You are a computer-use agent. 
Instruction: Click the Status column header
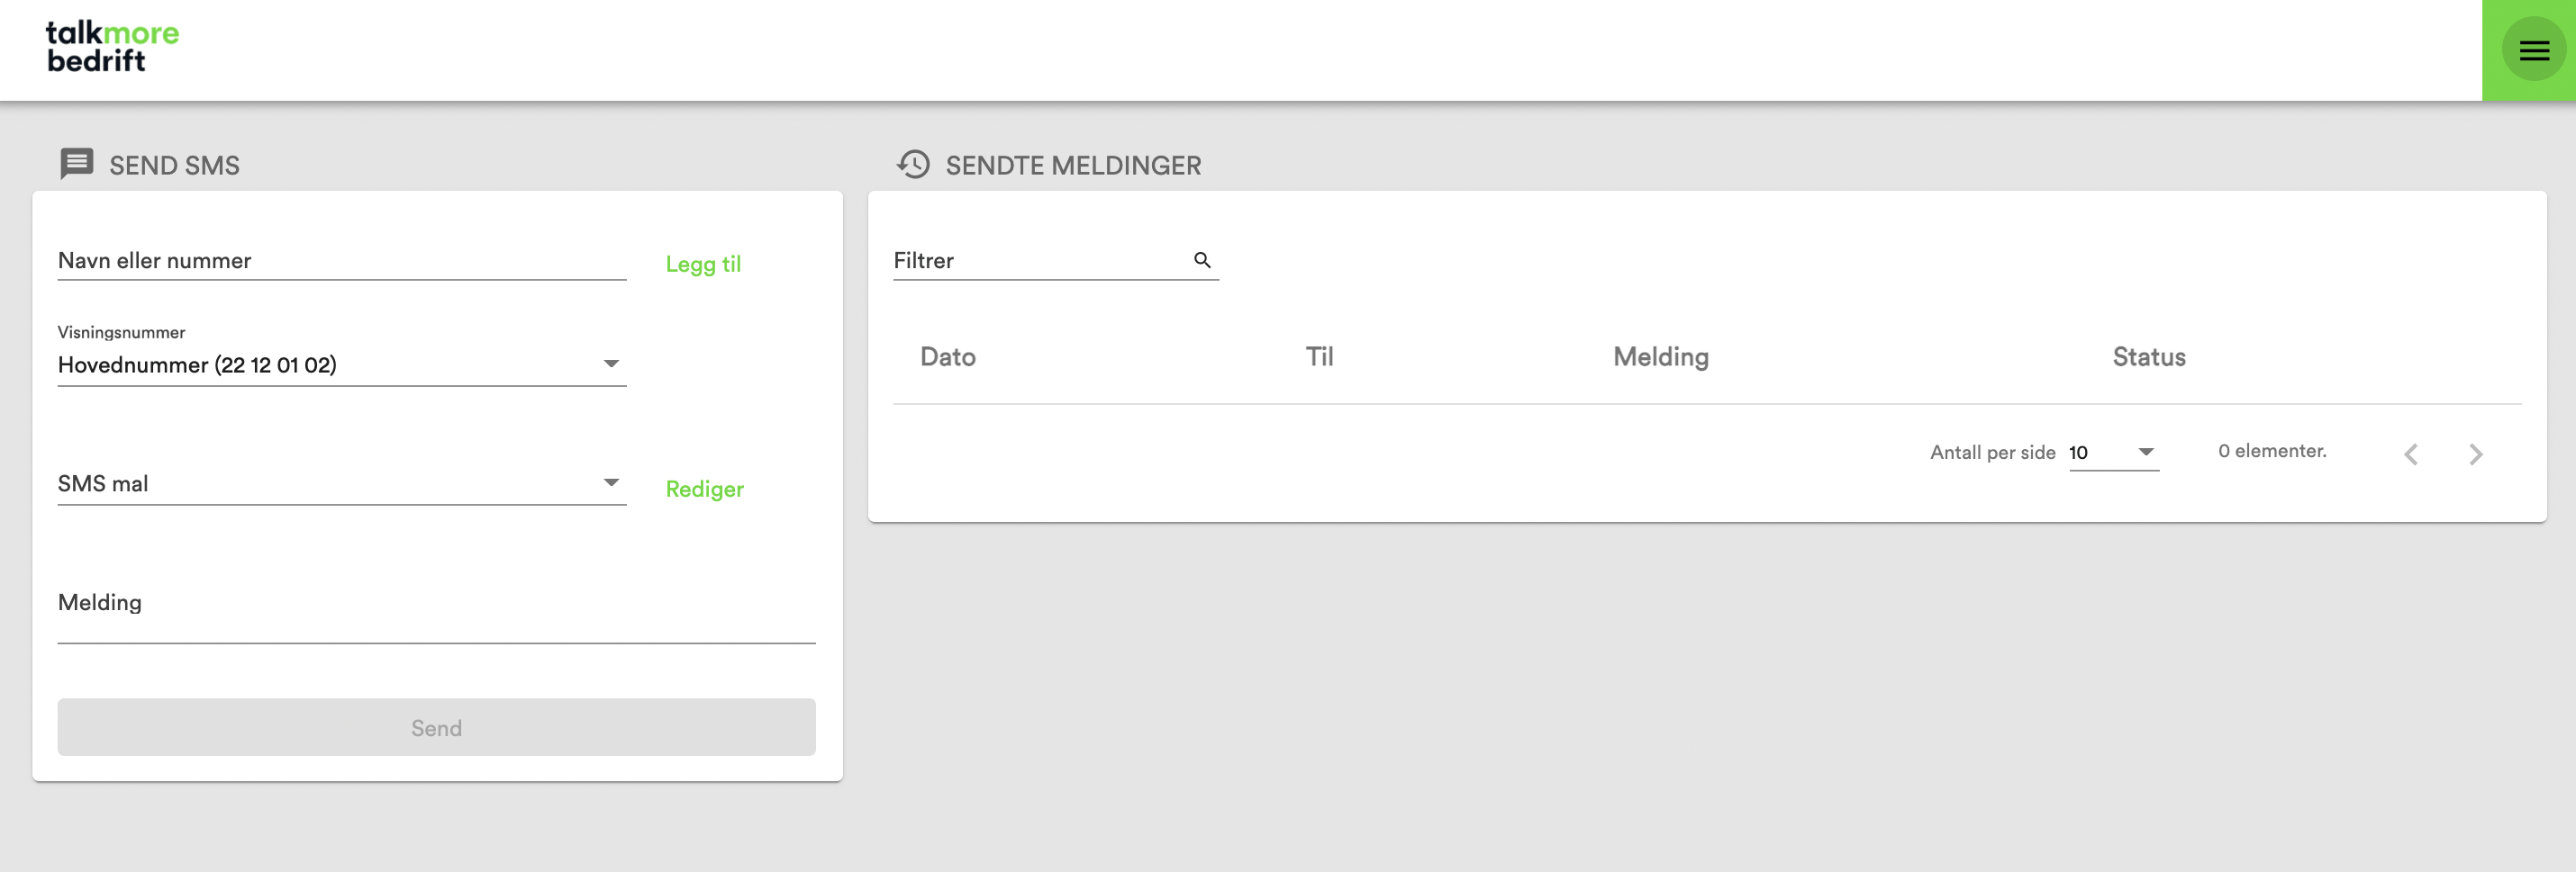tap(2148, 356)
